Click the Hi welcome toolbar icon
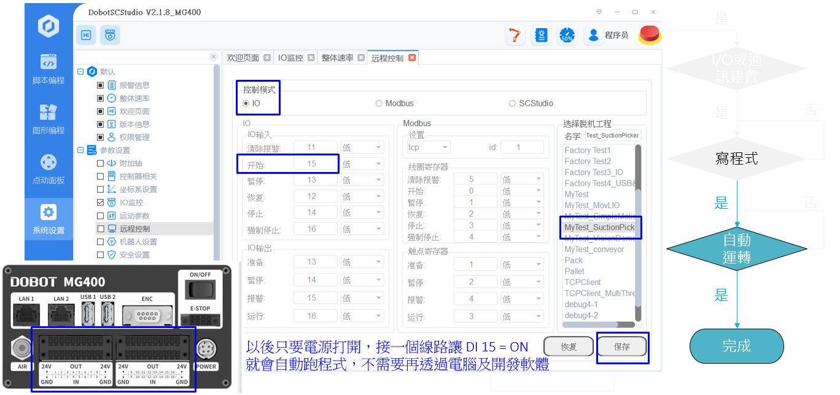Screen dimensions: 840x395 coord(86,36)
